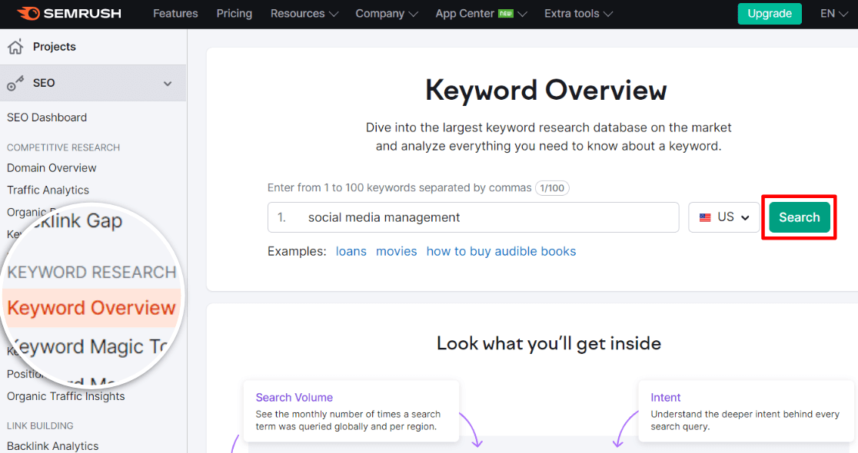Viewport: 858px width, 453px height.
Task: Select Pricing in the top menu
Action: pyautogui.click(x=234, y=13)
